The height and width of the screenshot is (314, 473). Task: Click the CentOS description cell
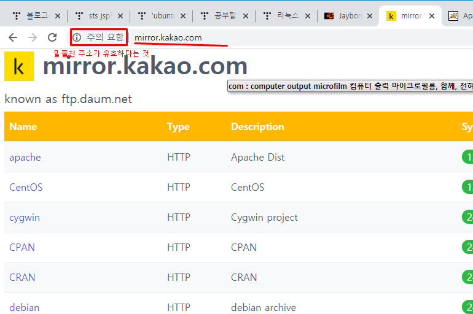248,187
